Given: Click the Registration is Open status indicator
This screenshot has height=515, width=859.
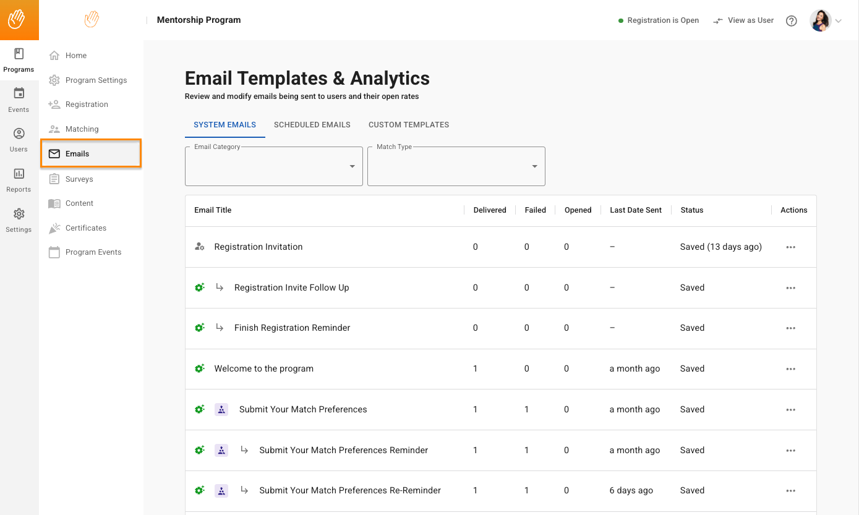Looking at the screenshot, I should tap(659, 20).
